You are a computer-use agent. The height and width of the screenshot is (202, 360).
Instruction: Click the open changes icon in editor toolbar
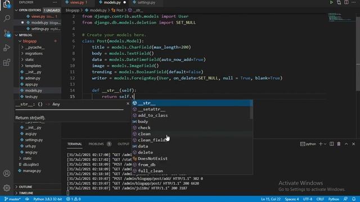339,2
